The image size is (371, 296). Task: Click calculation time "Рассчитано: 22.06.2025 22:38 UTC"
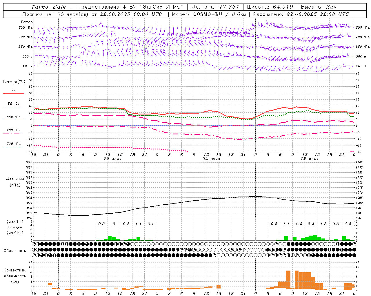point(301,14)
